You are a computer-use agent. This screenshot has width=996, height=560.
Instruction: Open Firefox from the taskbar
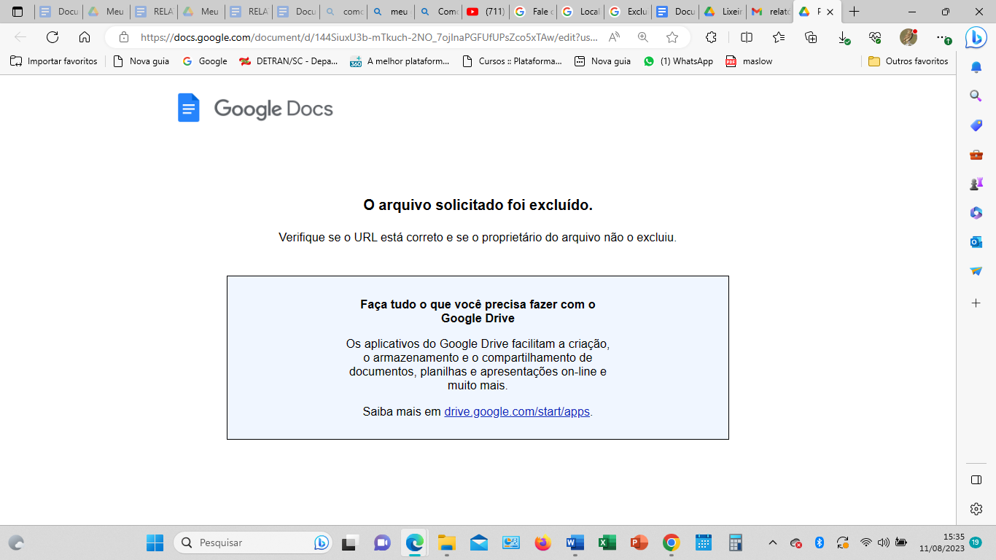click(542, 542)
